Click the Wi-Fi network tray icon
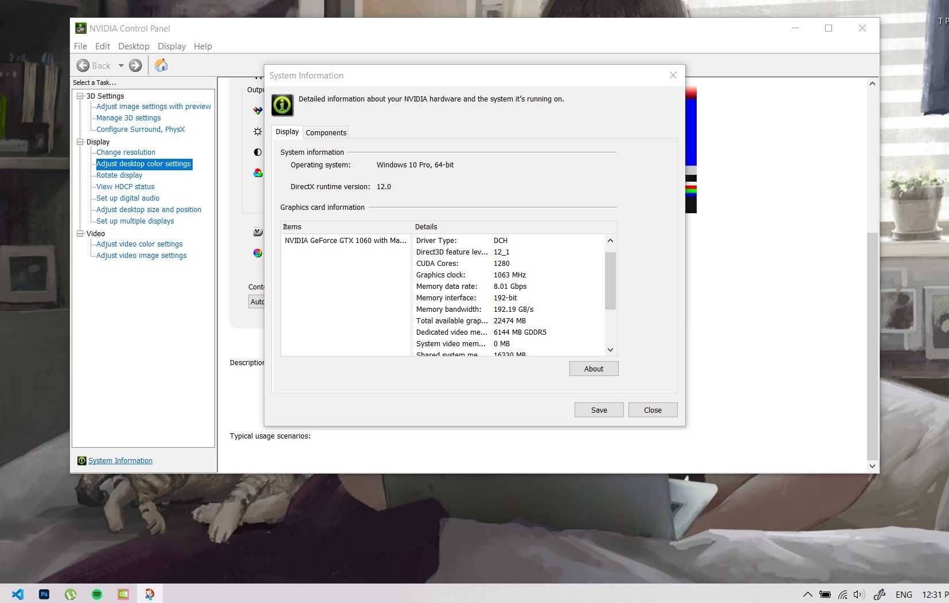 (x=842, y=594)
